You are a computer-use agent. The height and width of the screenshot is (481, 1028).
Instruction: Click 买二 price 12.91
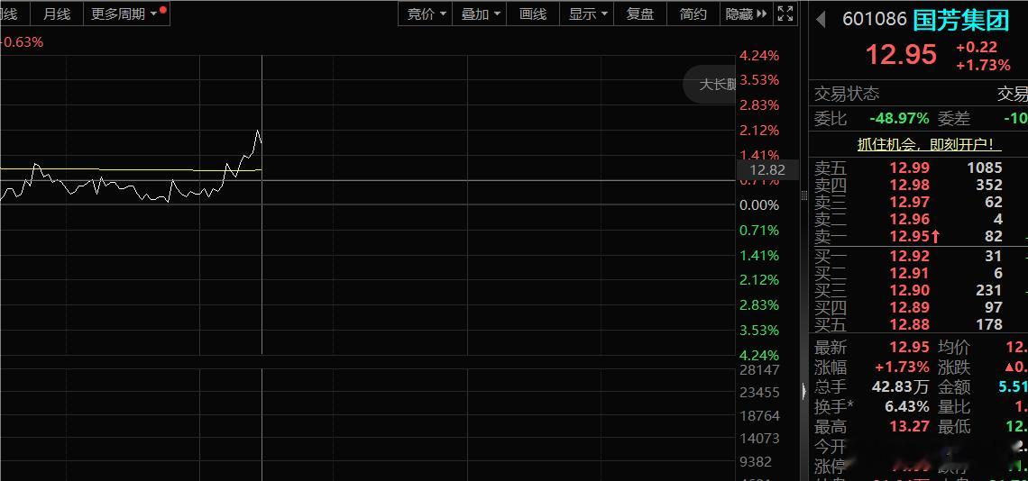(x=909, y=273)
